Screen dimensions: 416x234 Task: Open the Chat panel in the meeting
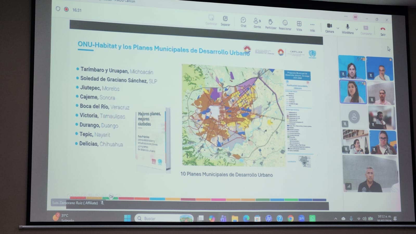click(243, 22)
